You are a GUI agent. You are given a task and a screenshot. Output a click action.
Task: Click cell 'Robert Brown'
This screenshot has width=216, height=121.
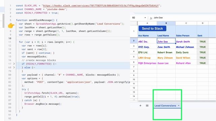[x=166, y=51]
